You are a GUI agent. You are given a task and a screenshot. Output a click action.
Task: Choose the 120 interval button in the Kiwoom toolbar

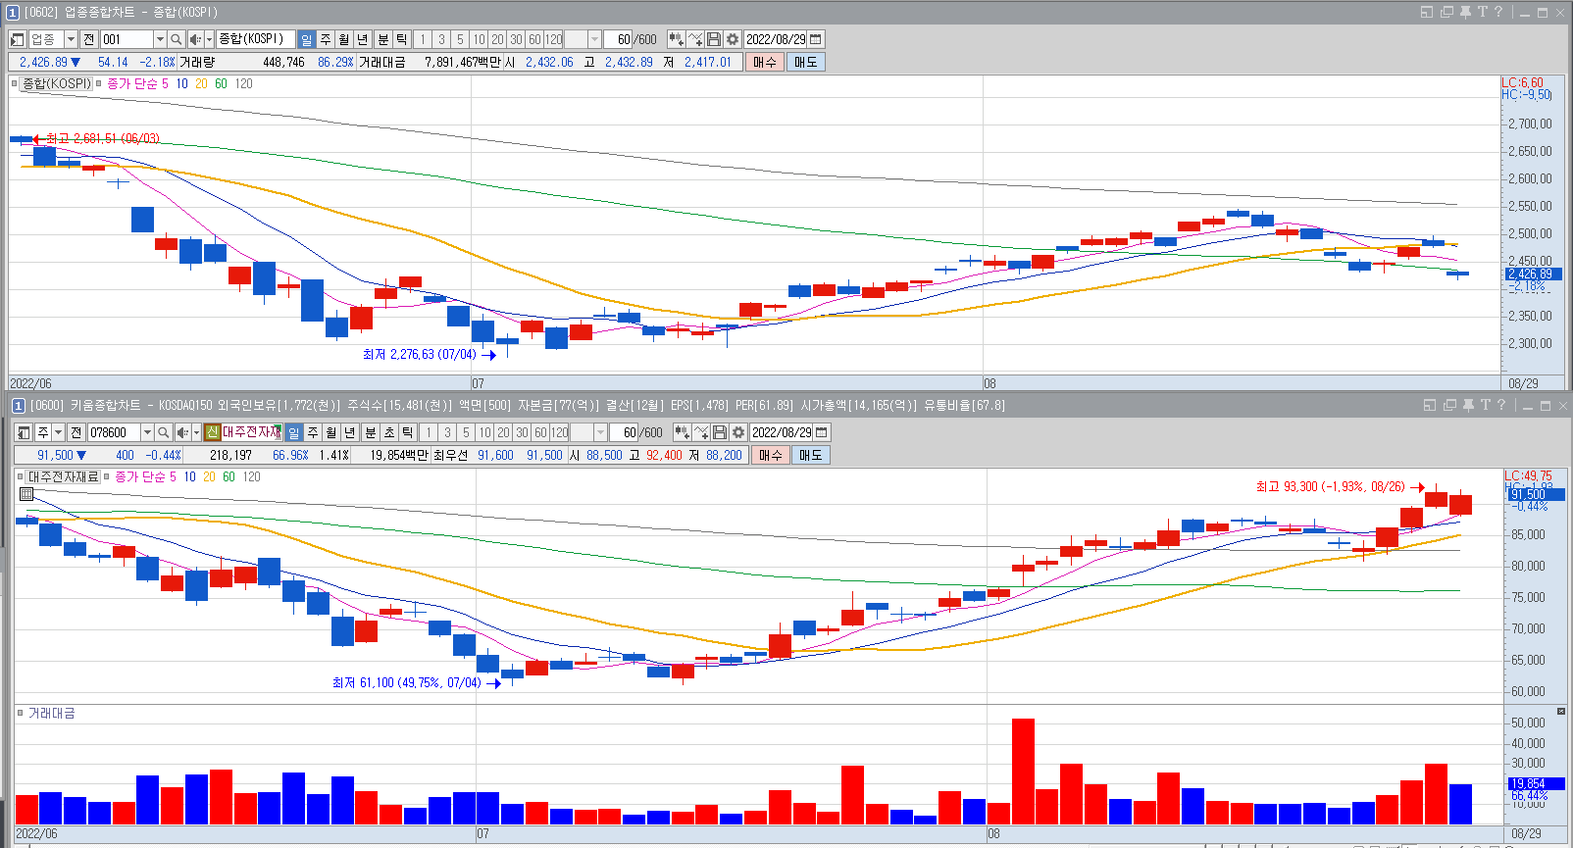coord(559,432)
